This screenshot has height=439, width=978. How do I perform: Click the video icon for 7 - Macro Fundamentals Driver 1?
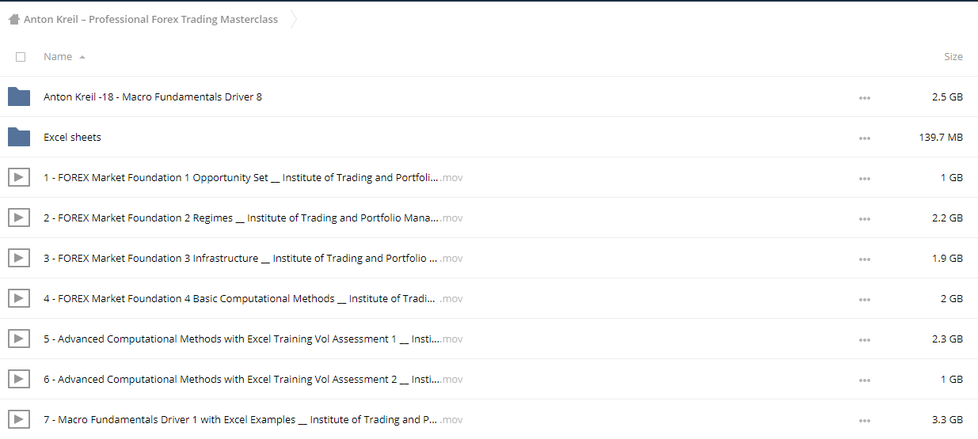[19, 419]
